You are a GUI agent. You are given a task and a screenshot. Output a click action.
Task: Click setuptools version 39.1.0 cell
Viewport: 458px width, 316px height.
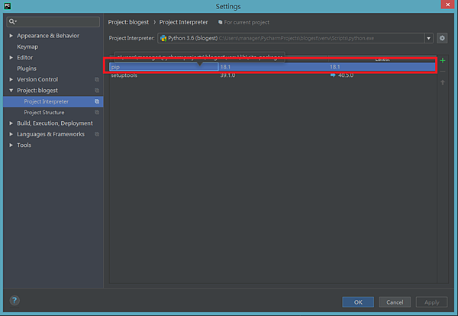227,75
